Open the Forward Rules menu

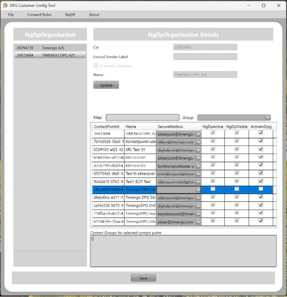point(39,15)
